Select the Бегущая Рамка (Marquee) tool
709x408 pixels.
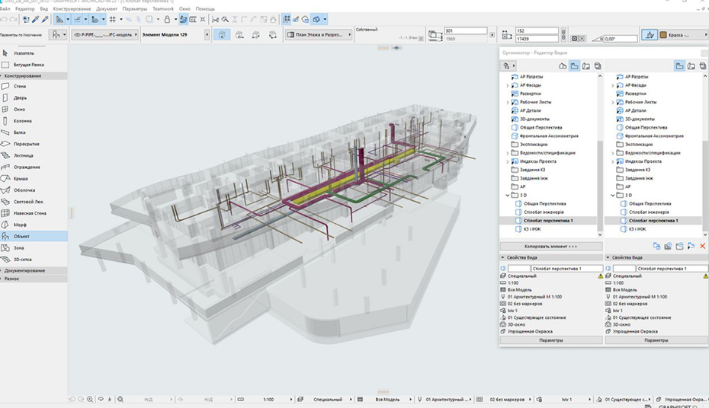pos(27,65)
